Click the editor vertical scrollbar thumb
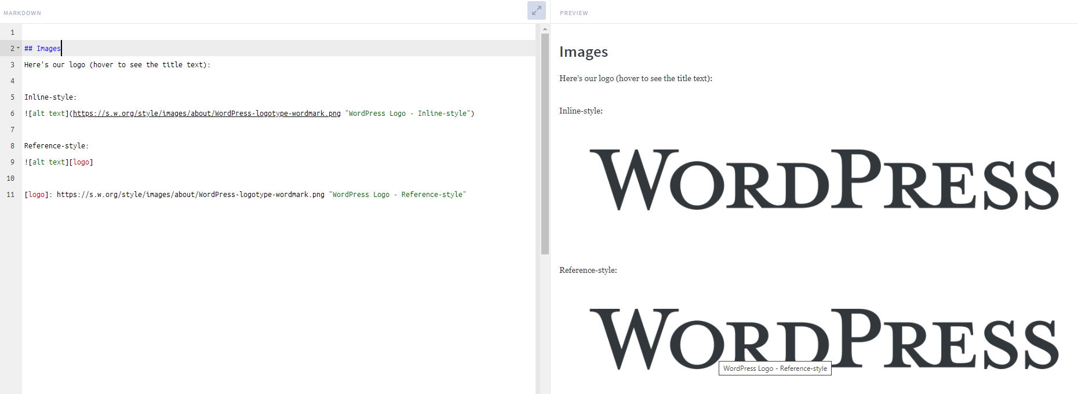This screenshot has height=394, width=1078. [x=545, y=144]
